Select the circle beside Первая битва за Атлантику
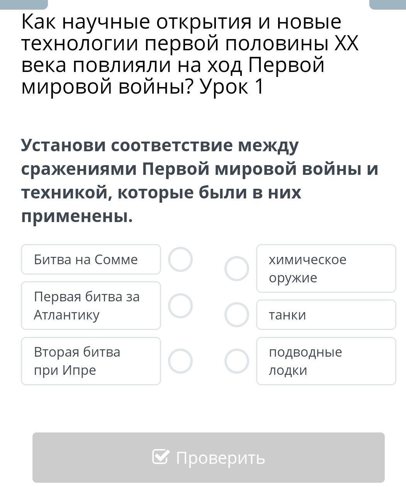 (180, 306)
